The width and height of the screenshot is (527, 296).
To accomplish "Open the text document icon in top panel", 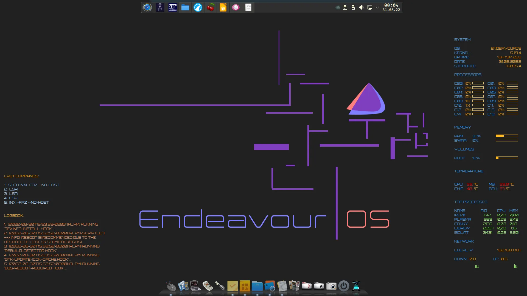I will (x=248, y=7).
